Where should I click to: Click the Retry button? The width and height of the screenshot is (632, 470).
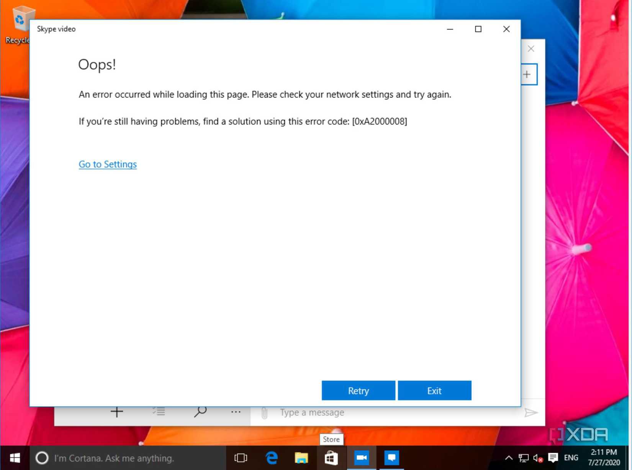click(358, 390)
